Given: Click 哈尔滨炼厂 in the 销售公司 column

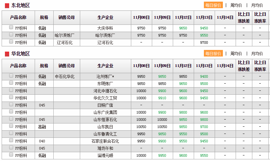Looking at the screenshot, I should tap(64, 35).
